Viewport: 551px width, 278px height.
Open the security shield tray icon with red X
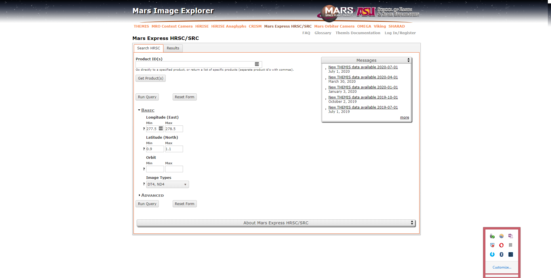[x=492, y=245]
